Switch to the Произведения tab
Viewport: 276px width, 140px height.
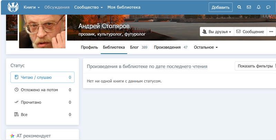click(170, 47)
